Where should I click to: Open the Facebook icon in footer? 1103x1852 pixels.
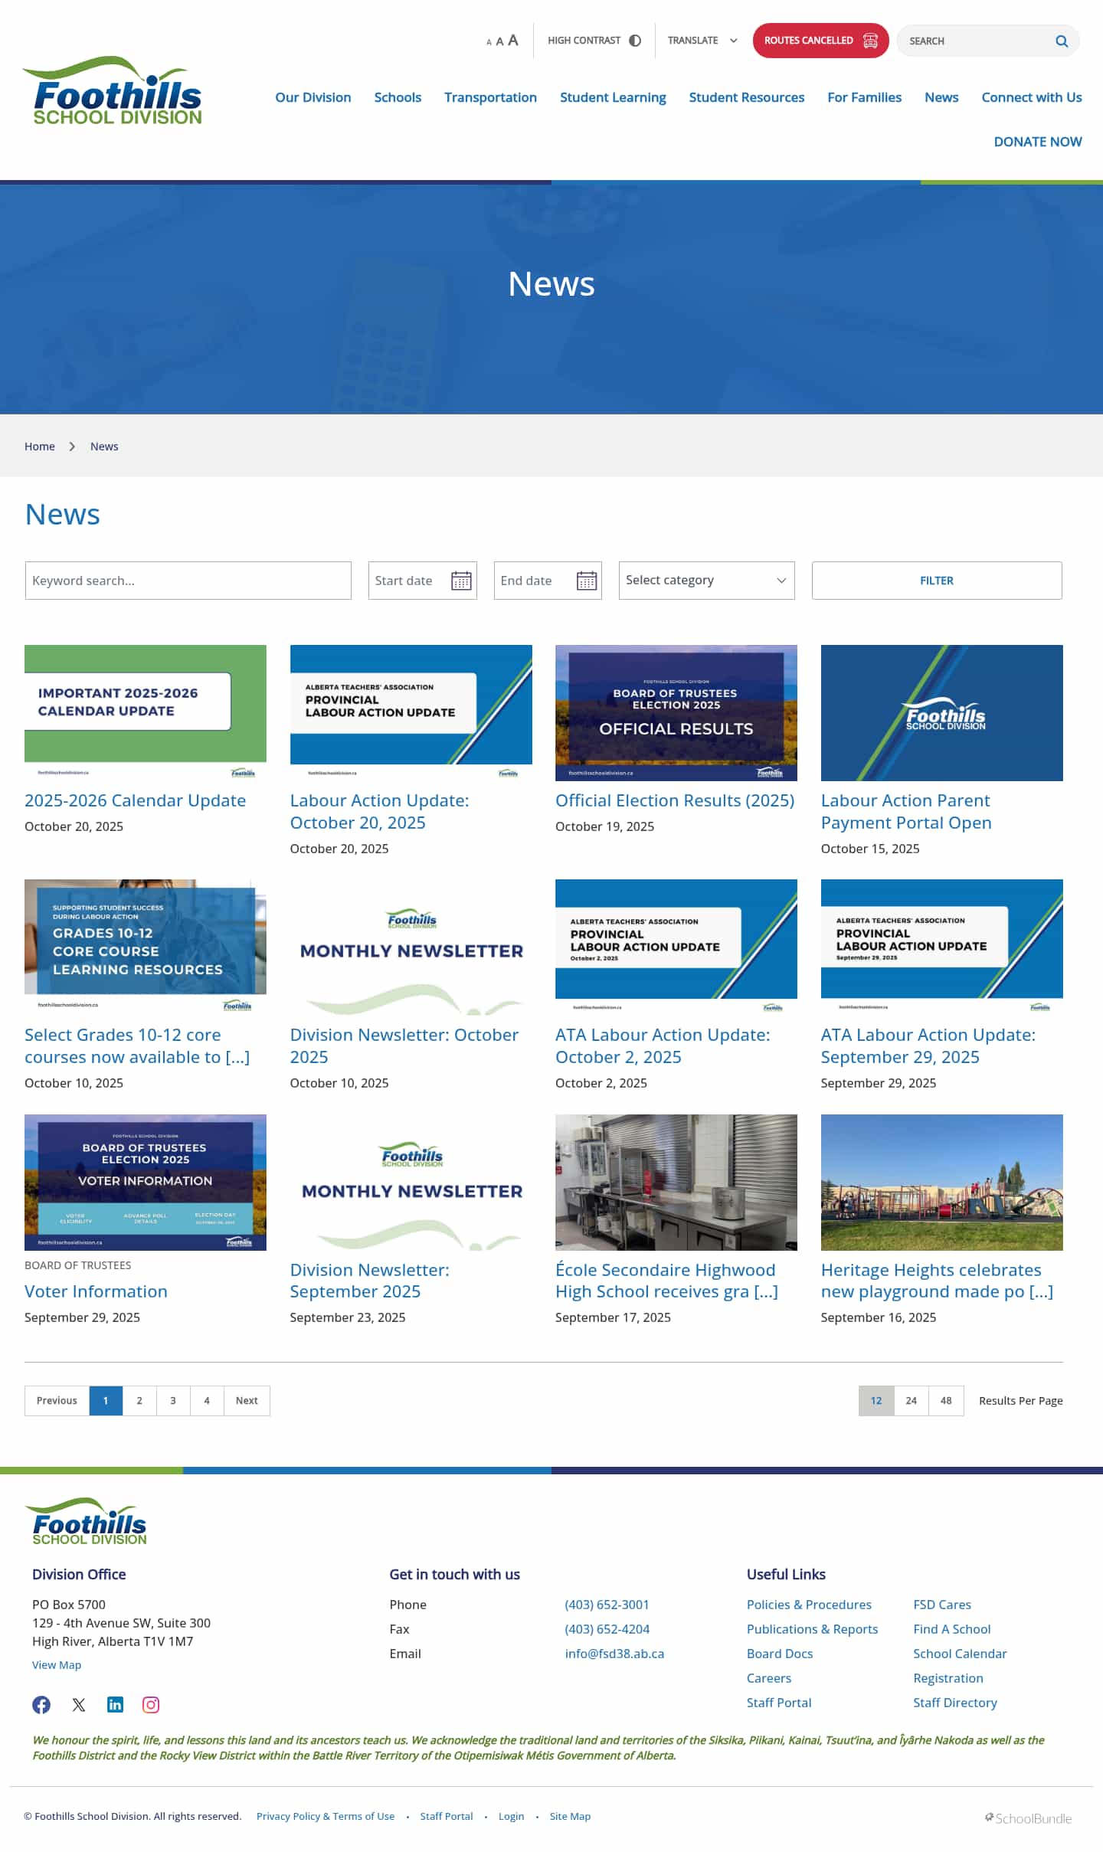(41, 1704)
